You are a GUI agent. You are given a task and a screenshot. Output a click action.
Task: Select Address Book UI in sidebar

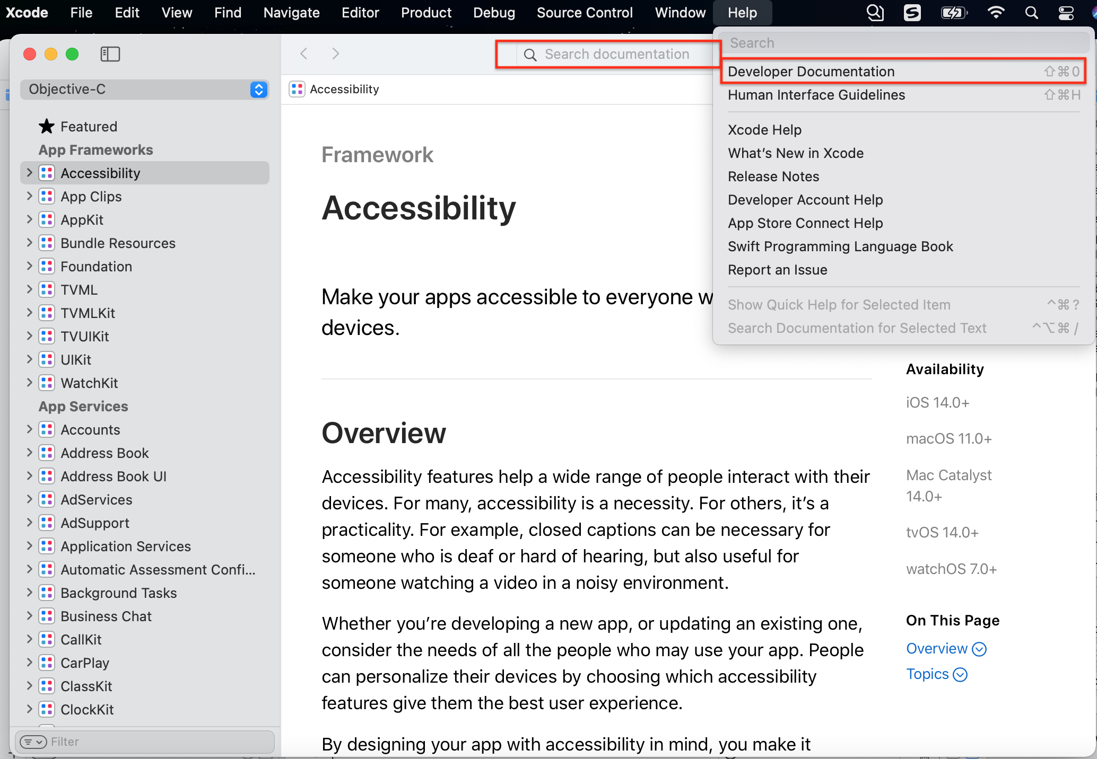[x=145, y=476]
